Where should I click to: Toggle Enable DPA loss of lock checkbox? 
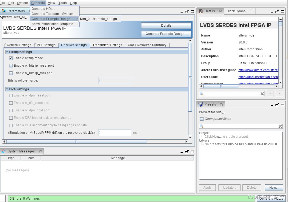coord(11,118)
